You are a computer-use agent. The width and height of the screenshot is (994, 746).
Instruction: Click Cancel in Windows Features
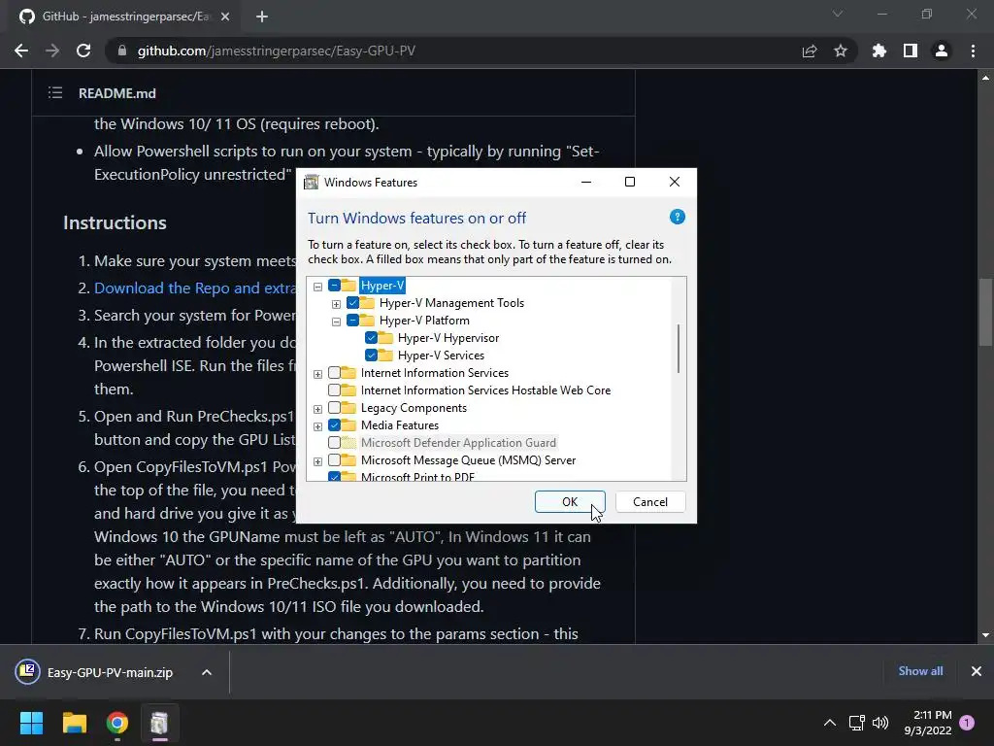click(650, 502)
